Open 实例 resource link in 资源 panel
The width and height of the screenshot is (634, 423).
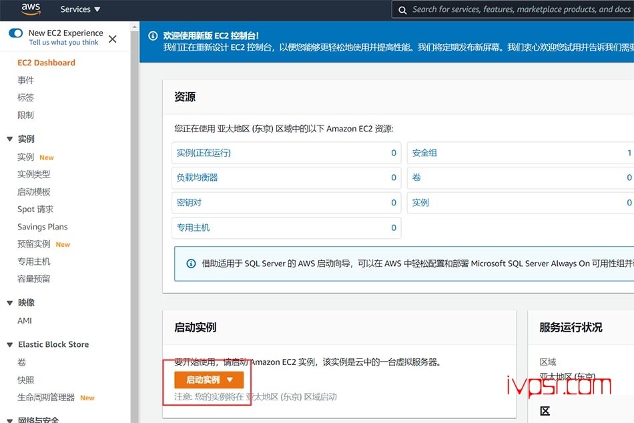tap(420, 203)
